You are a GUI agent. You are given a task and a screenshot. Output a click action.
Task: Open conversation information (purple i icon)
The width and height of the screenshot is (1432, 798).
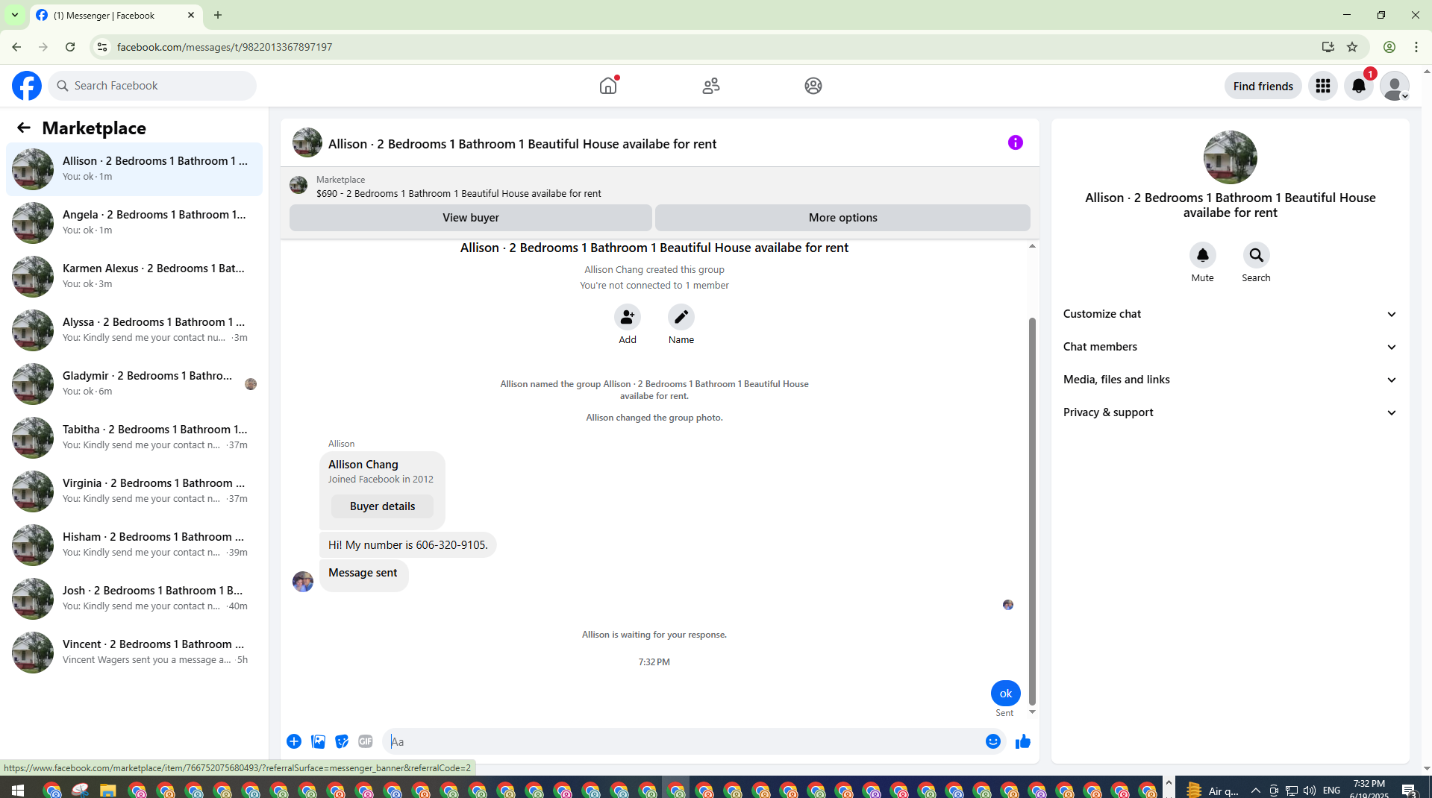[1016, 142]
